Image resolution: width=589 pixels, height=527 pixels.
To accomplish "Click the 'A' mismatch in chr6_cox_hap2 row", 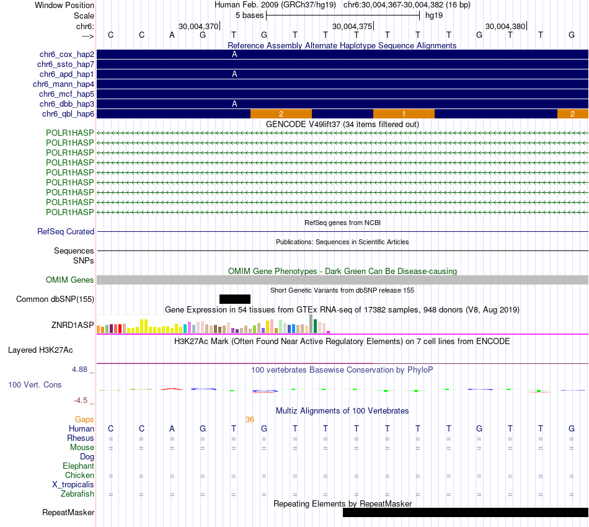I will tap(234, 55).
